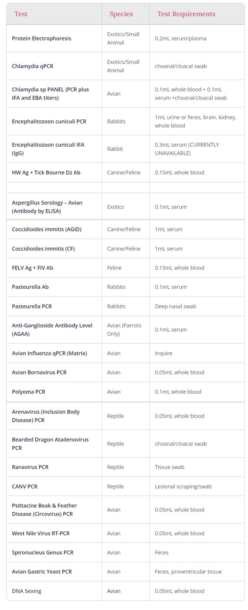
Task: Click the Species column header
Action: [121, 14]
